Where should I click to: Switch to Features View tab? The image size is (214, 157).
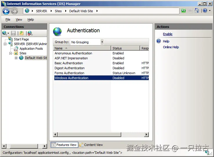coord(64,145)
